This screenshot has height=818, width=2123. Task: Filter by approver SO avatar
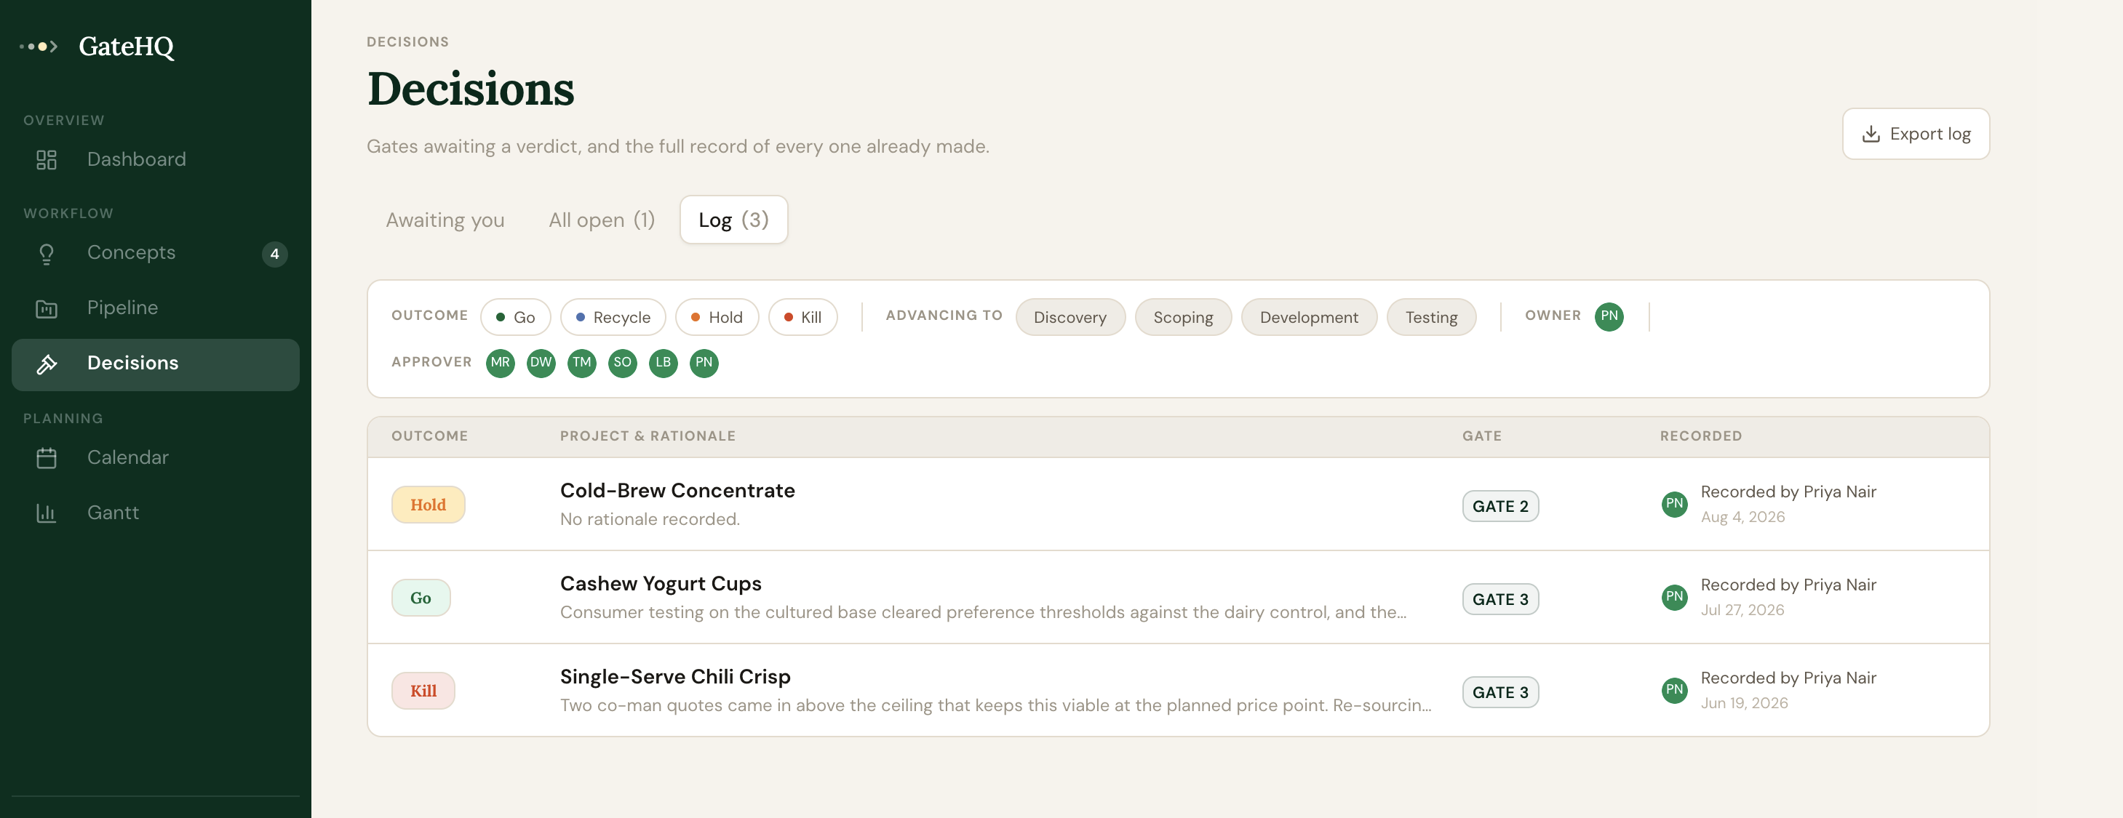pyautogui.click(x=622, y=362)
